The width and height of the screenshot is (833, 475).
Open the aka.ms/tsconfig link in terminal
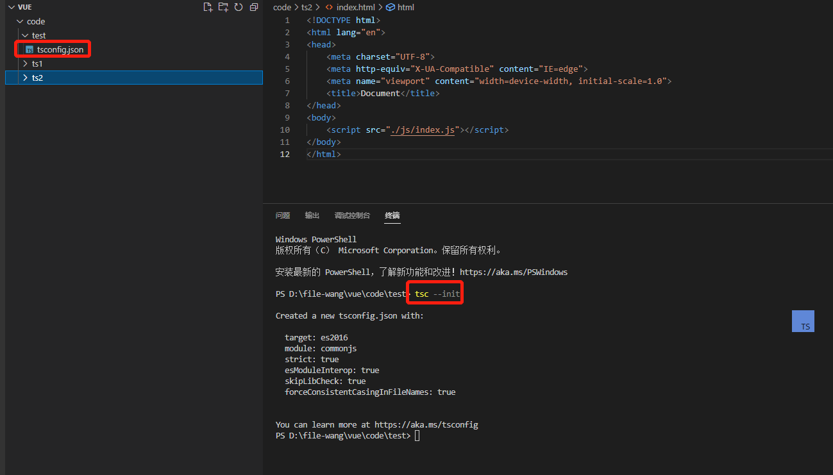(x=426, y=424)
